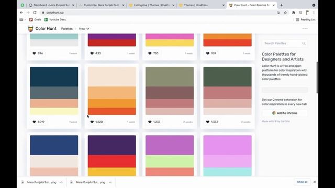Click Show all downloads
This screenshot has height=188, width=335.
302,182
